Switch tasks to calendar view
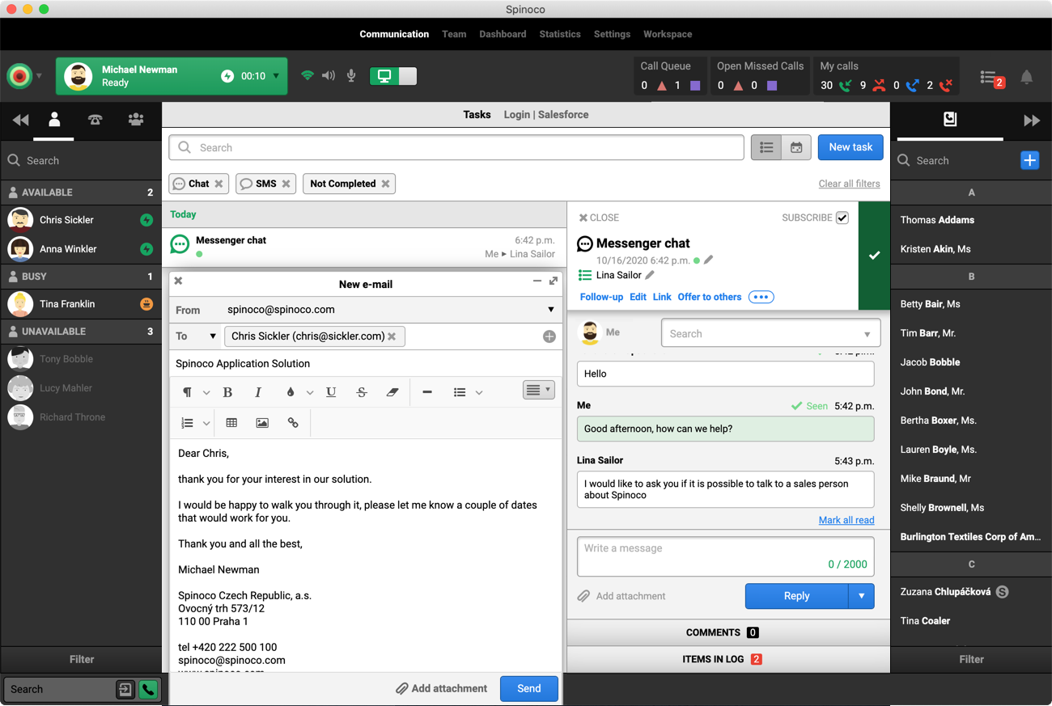 click(796, 148)
